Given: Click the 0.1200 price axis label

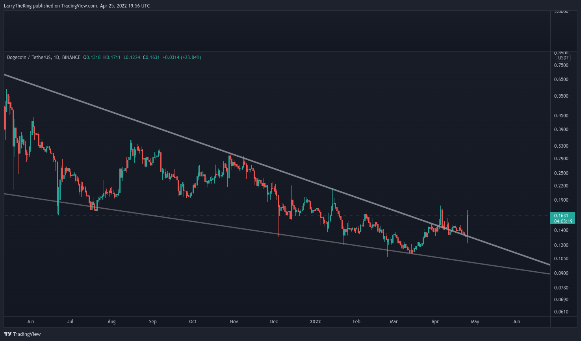Looking at the screenshot, I should click(x=561, y=245).
